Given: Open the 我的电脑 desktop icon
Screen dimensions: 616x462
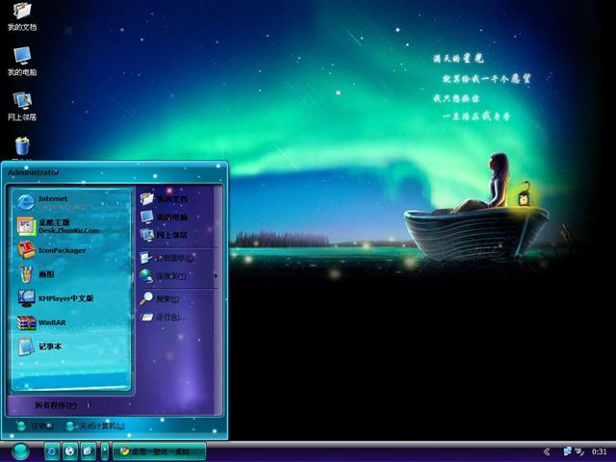Looking at the screenshot, I should coord(22,61).
